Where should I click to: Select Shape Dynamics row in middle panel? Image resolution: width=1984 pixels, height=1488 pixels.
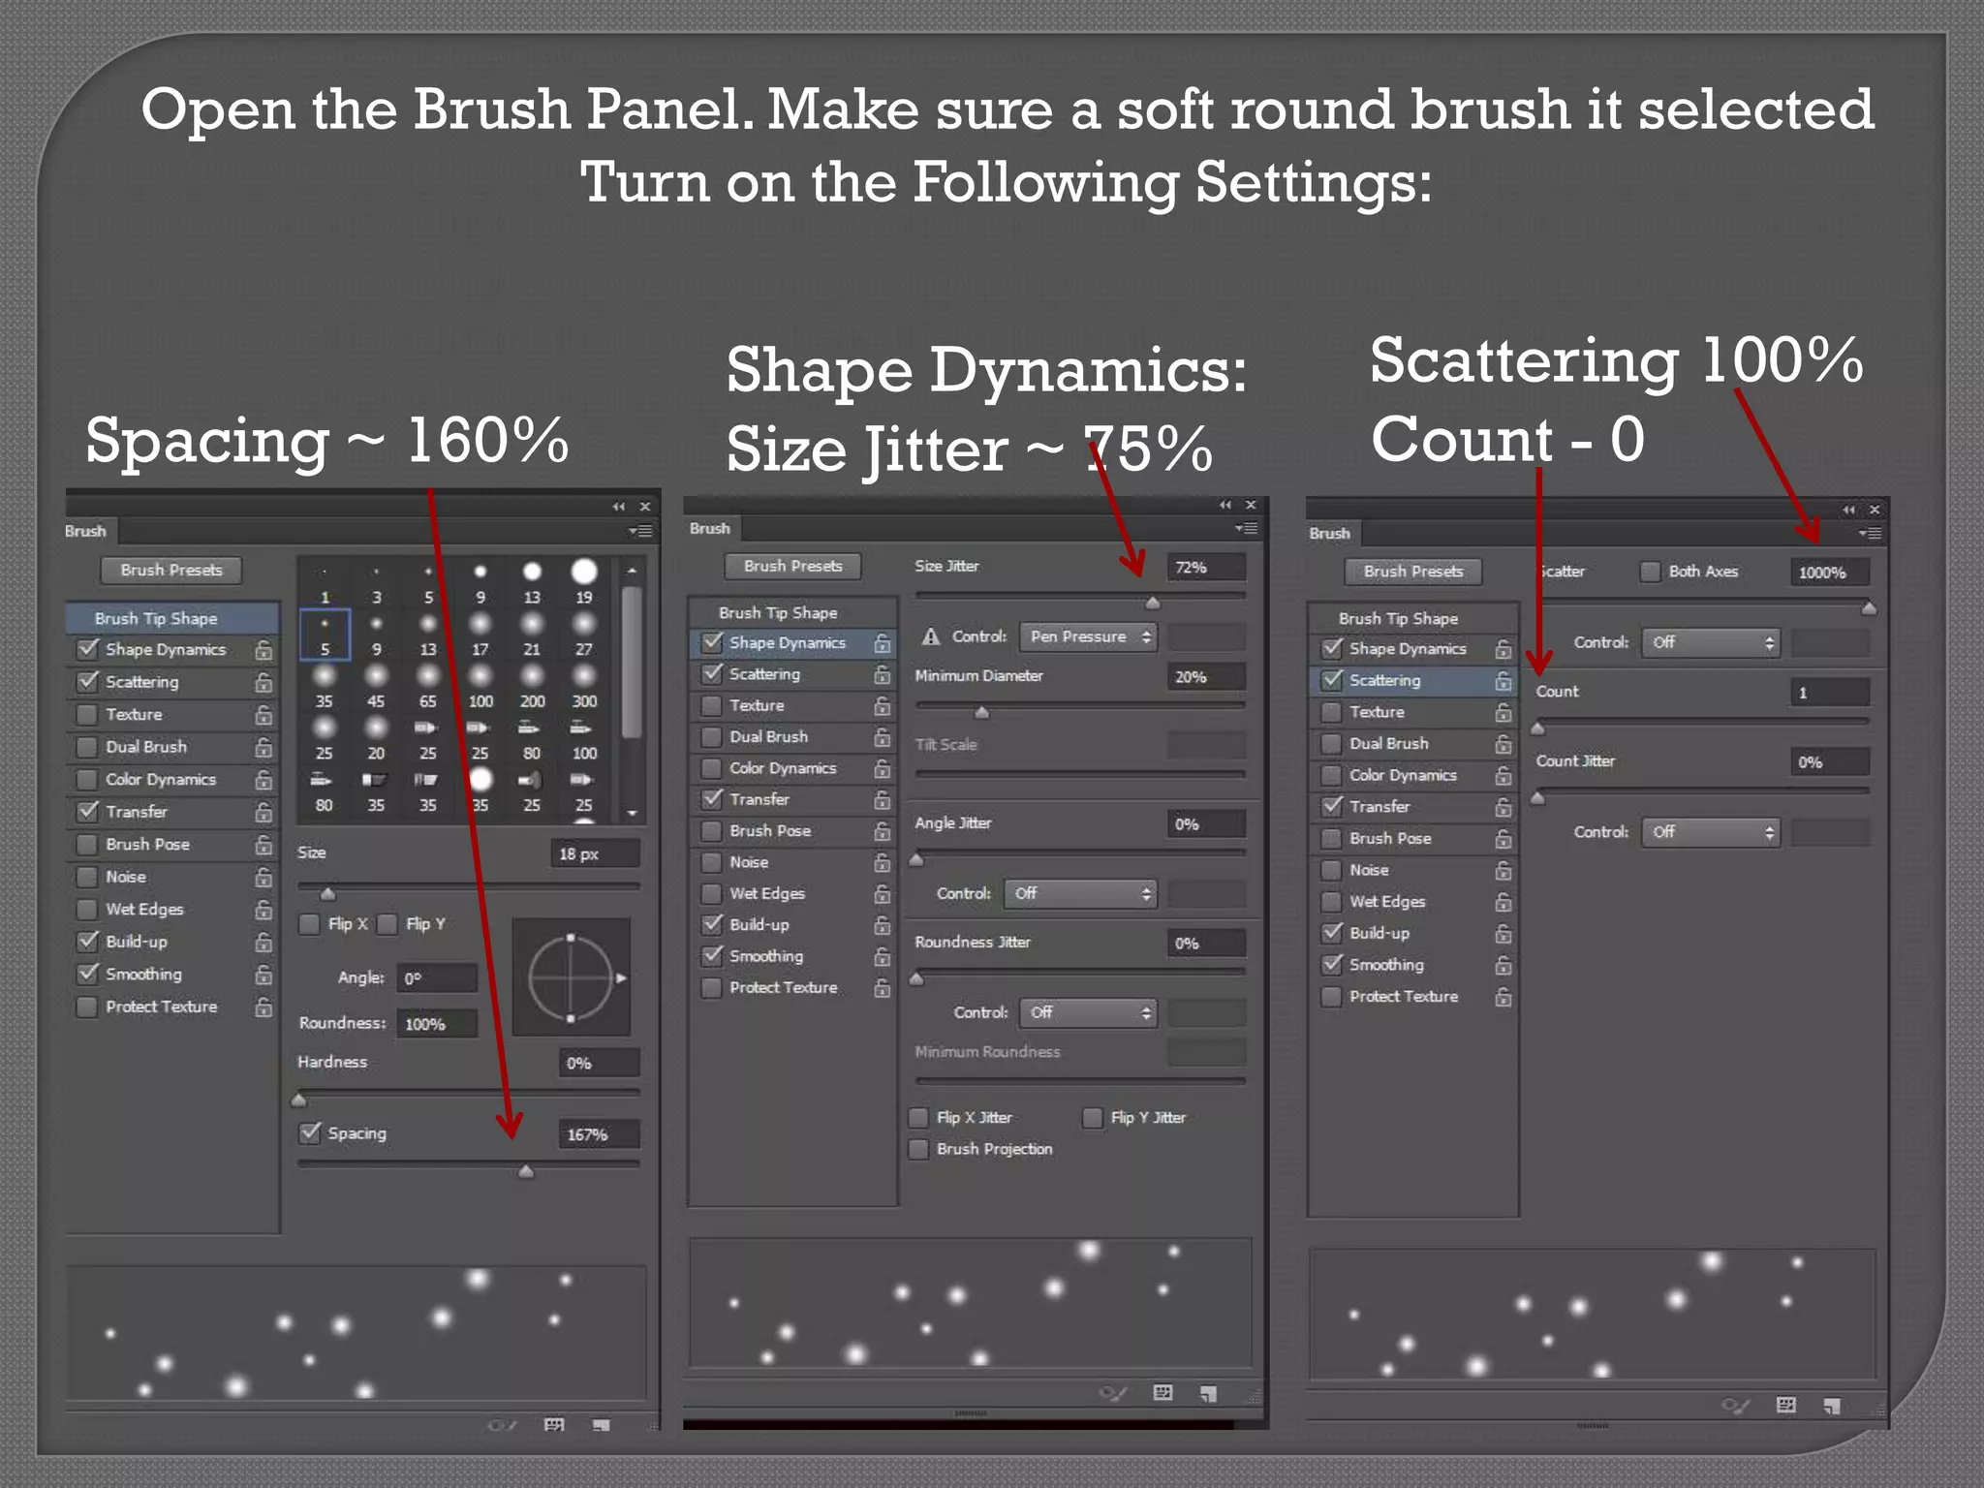pos(792,642)
